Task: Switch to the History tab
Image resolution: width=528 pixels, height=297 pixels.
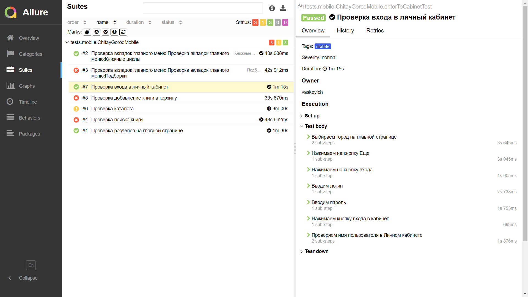Action: click(345, 31)
